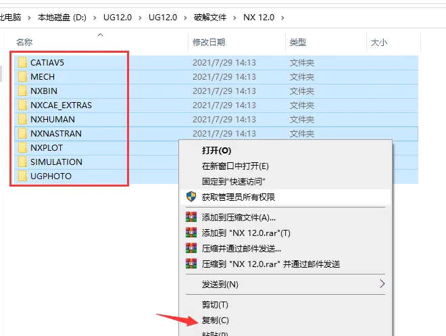The height and width of the screenshot is (336, 446).
Task: Select the NXHUMAN folder name
Action: tap(53, 120)
